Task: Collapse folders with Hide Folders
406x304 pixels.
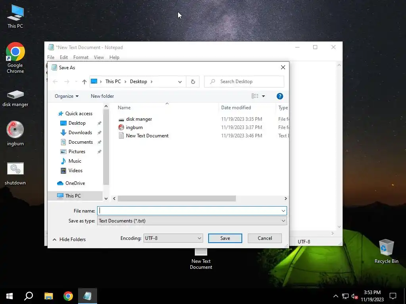Action: 69,239
